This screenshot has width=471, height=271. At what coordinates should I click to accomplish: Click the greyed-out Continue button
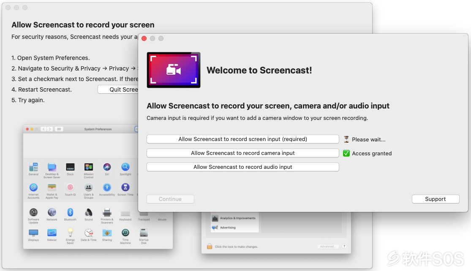(x=170, y=199)
